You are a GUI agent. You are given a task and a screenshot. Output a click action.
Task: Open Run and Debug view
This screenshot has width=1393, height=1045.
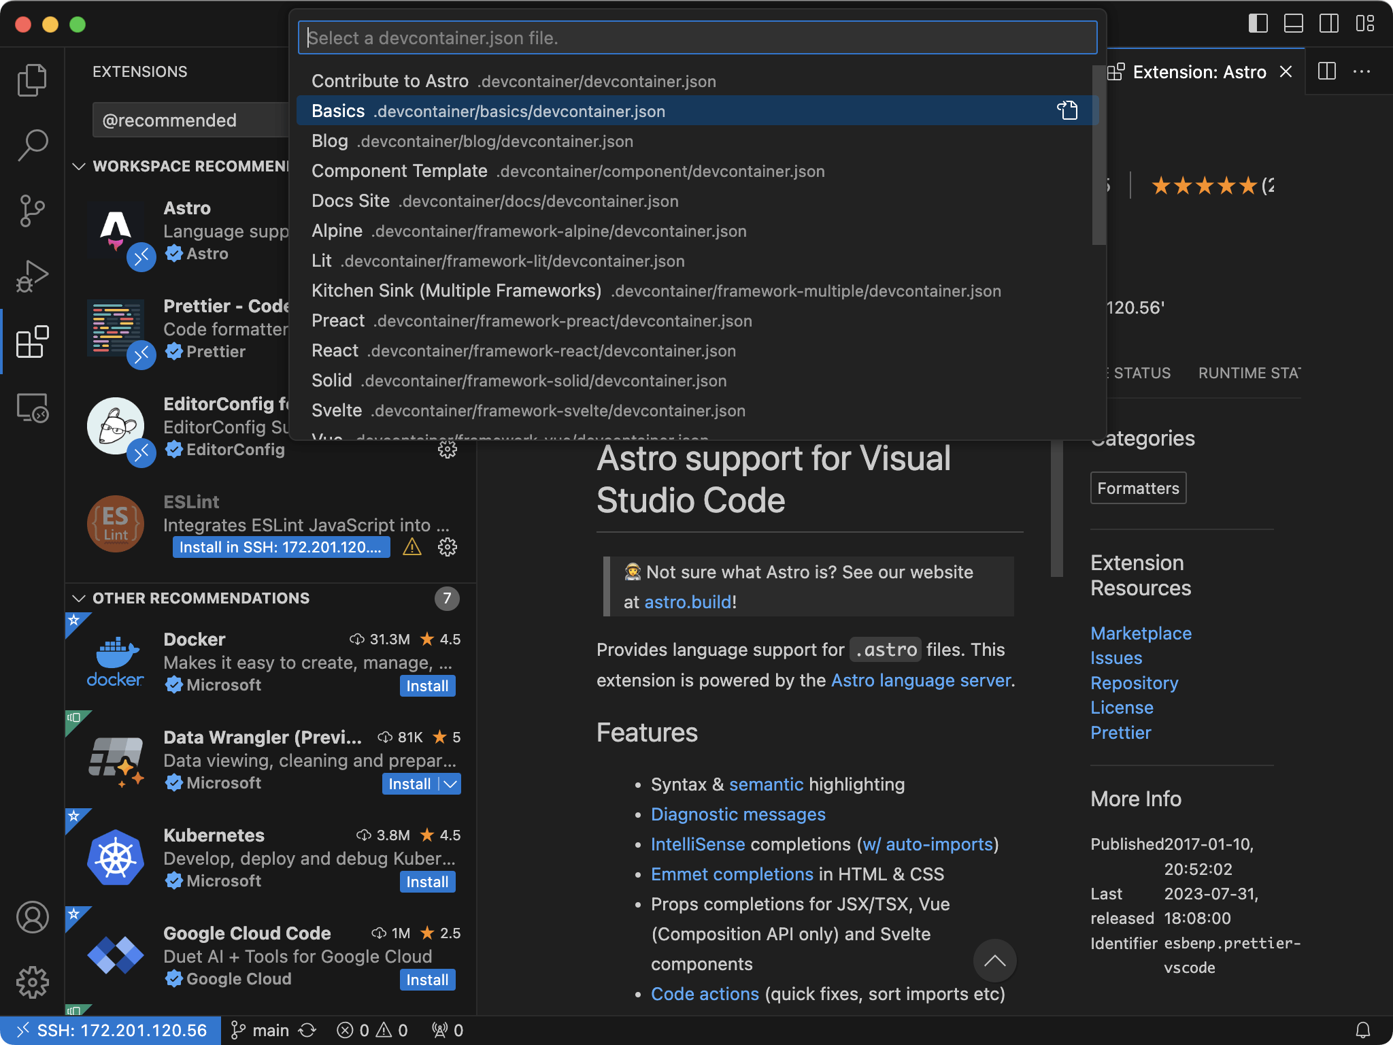coord(32,276)
